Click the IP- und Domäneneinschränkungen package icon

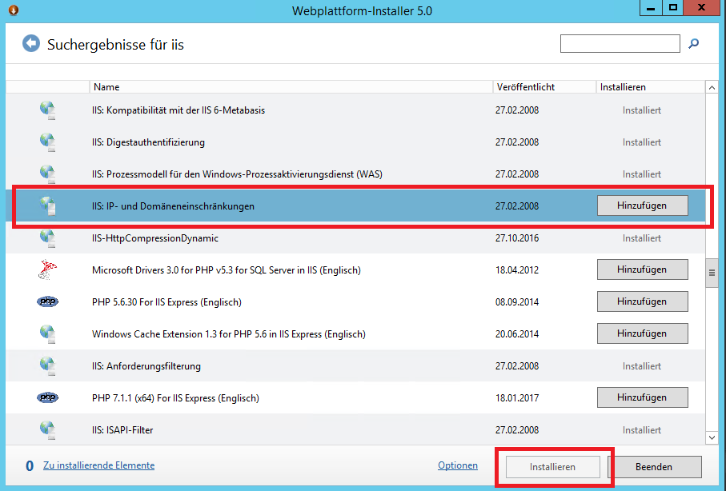[47, 206]
